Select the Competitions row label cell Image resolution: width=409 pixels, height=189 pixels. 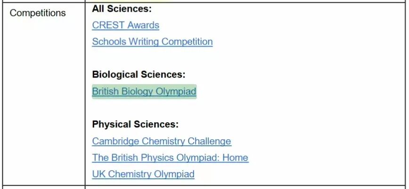(x=44, y=94)
